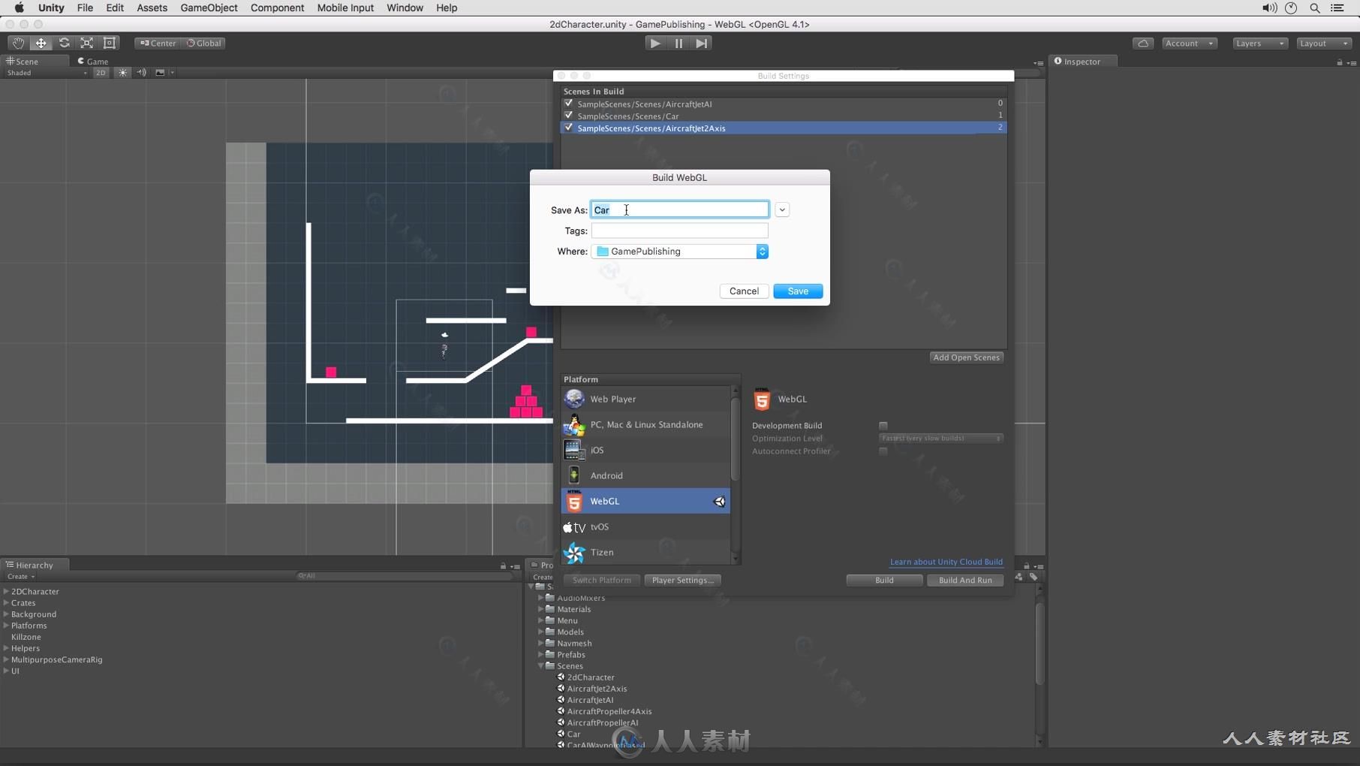Select Tizen platform
This screenshot has width=1360, height=766.
[x=645, y=552]
